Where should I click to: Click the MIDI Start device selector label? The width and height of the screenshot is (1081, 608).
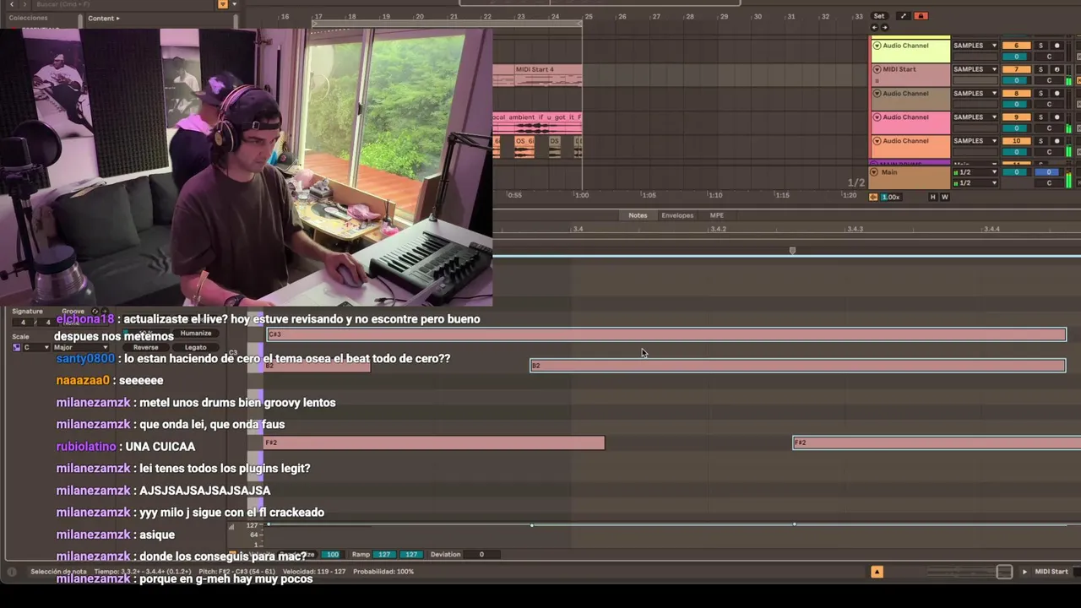[1051, 572]
